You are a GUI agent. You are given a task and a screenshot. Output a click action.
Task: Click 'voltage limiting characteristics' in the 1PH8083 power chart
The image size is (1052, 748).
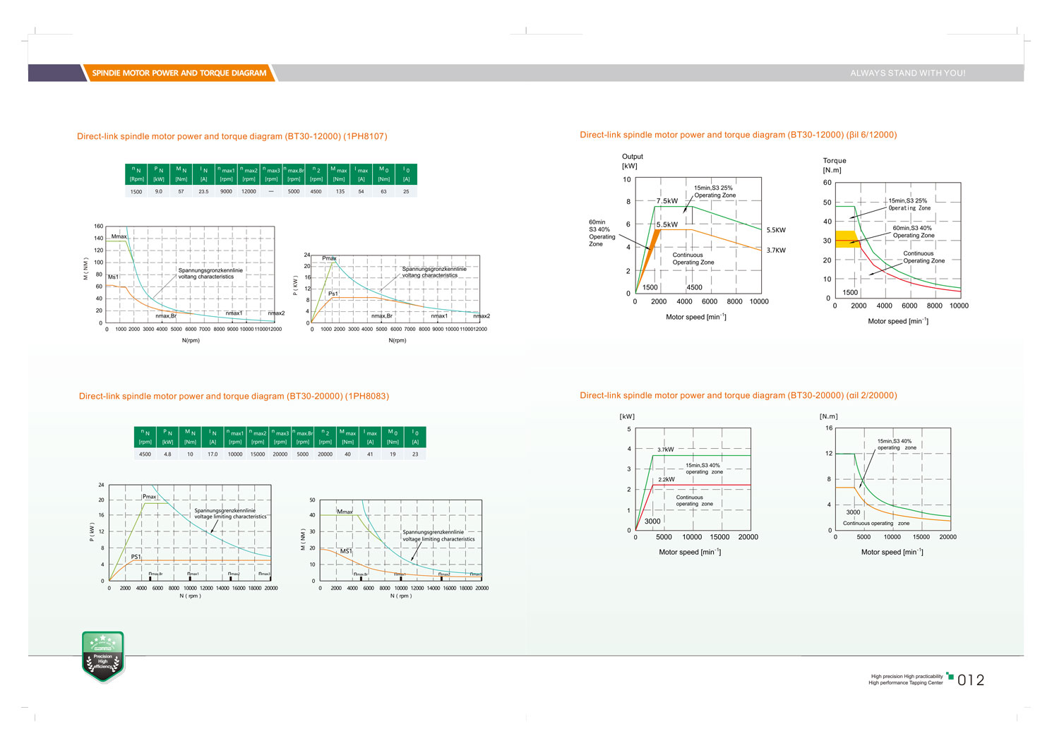coord(230,517)
